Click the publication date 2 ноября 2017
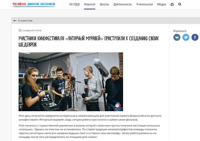 [32, 31]
